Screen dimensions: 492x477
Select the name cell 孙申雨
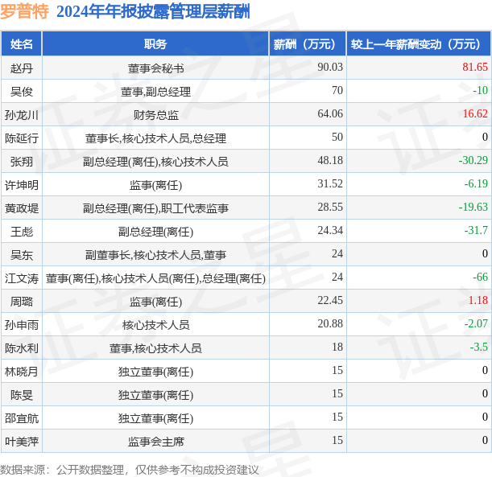(21, 325)
